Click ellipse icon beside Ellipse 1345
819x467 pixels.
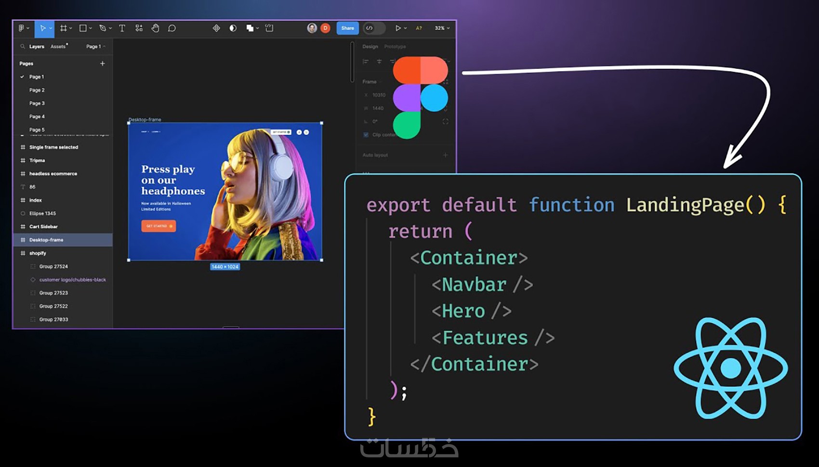click(23, 214)
